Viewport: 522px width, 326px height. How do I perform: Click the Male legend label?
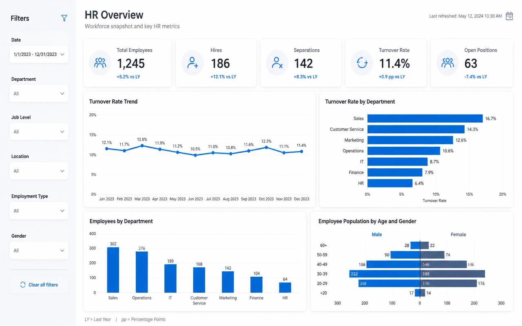pos(377,234)
